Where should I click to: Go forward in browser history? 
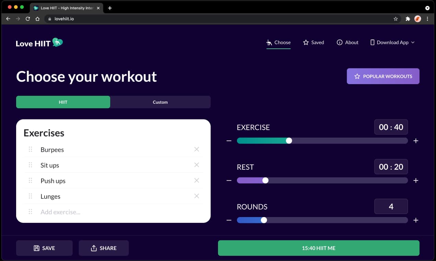pyautogui.click(x=18, y=19)
